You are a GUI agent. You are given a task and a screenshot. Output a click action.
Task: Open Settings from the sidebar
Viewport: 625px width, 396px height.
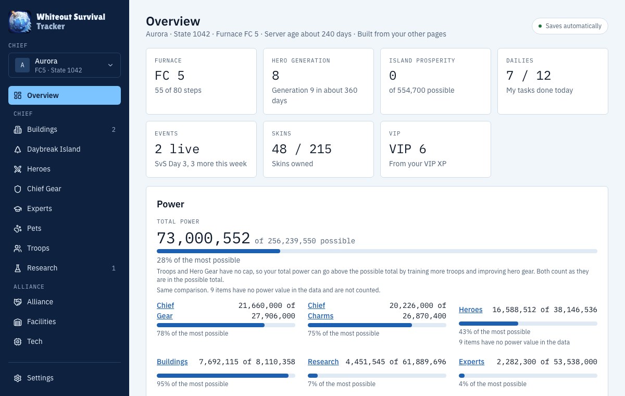[65, 378]
